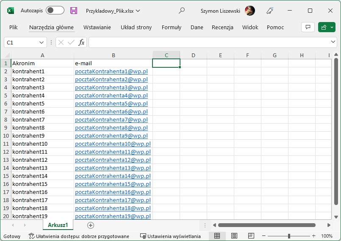Open Ustawienia wyświetlania in status bar
341x241 pixels.
pos(170,236)
